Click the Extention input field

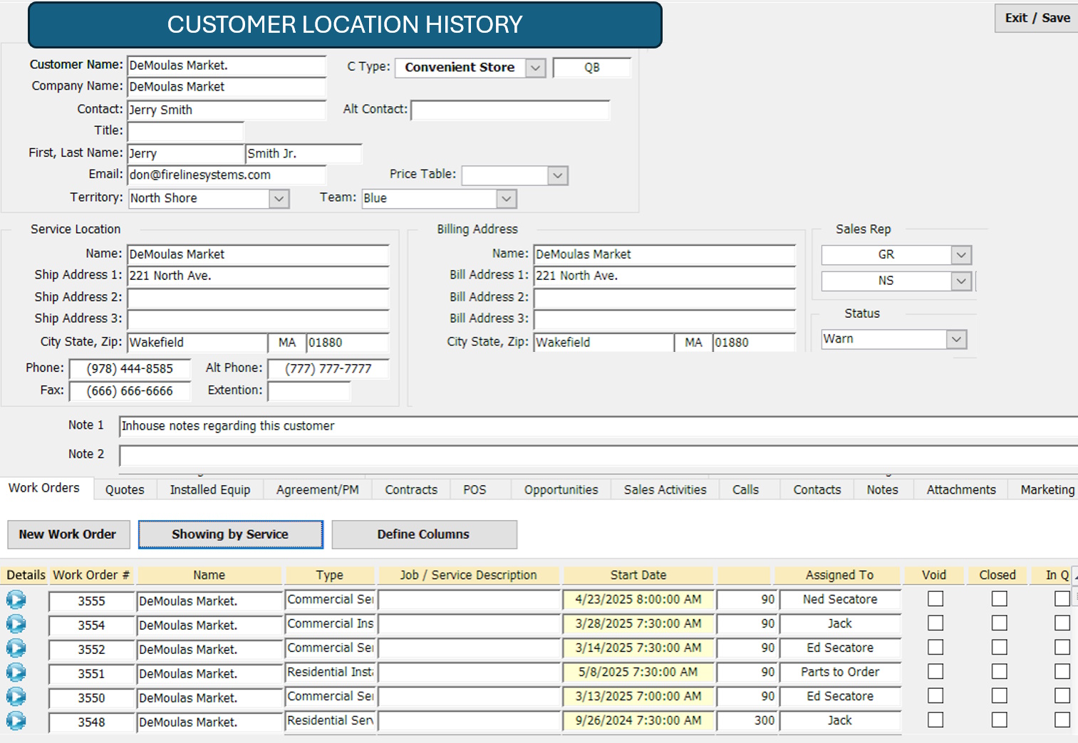(x=309, y=391)
